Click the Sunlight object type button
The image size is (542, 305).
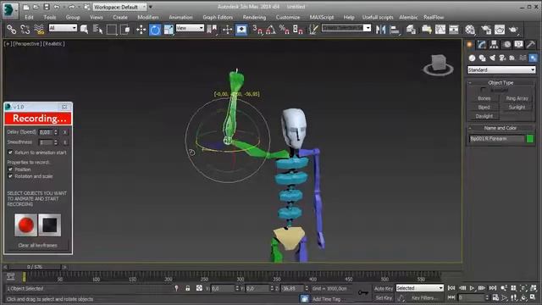click(517, 108)
